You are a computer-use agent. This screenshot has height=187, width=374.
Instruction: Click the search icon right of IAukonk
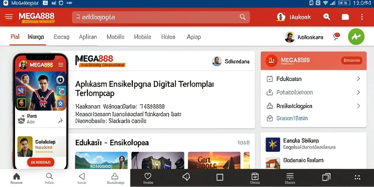[327, 17]
